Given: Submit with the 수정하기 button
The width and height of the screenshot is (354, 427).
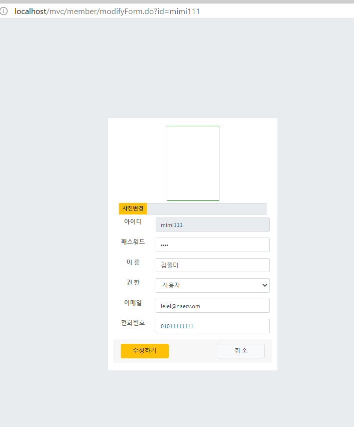Looking at the screenshot, I should coord(145,351).
